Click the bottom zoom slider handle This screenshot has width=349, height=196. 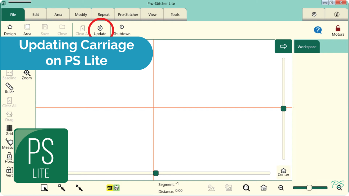coord(309,188)
